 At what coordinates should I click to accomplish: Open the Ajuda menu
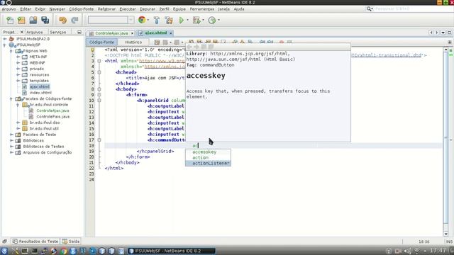click(x=239, y=9)
